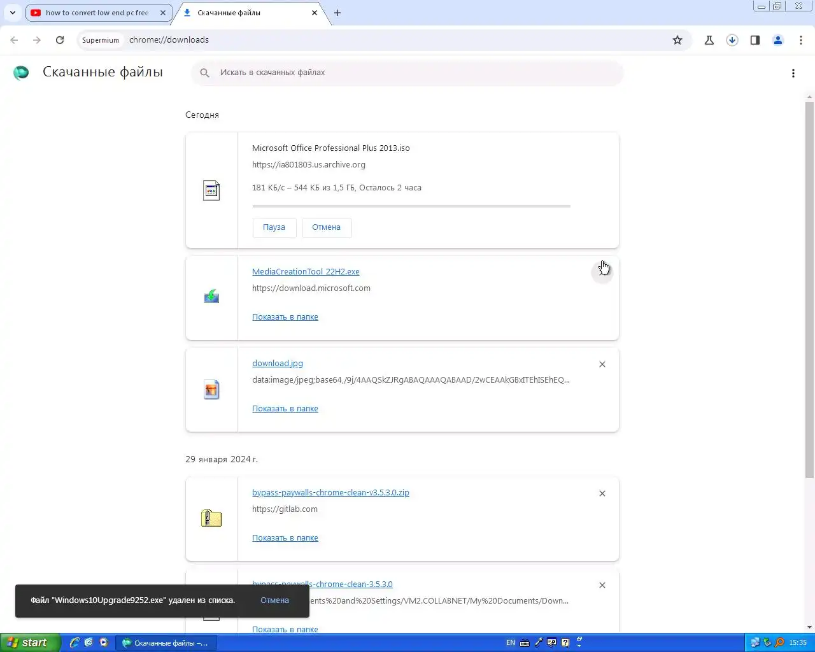The width and height of the screenshot is (815, 652).
Task: Remove MediaCreationTool_22H2.exe from the list
Action: (602, 272)
